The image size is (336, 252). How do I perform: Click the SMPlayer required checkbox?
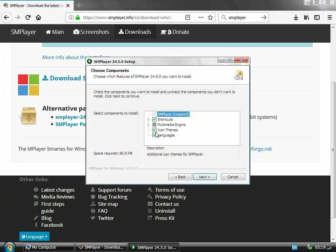[154, 114]
